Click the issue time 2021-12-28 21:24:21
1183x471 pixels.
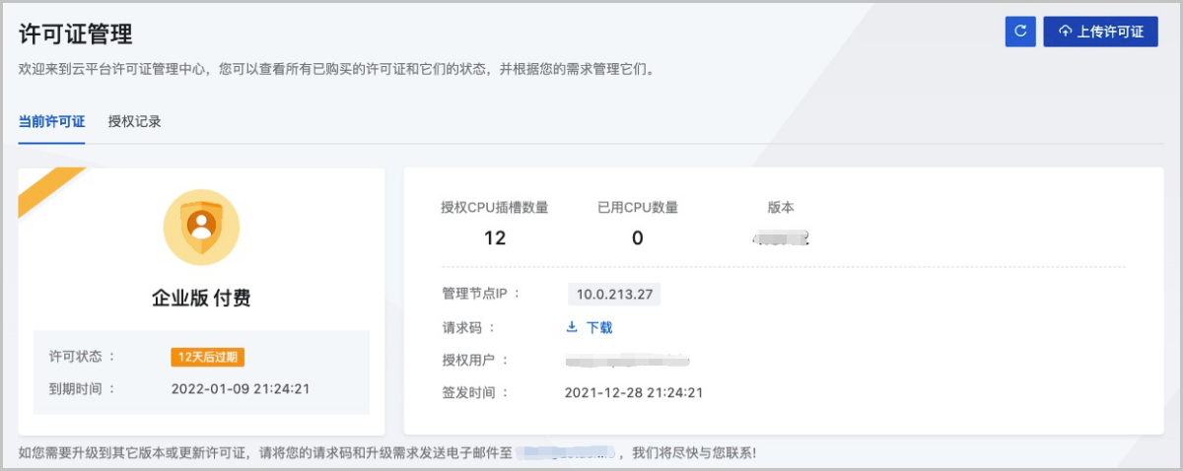[x=634, y=392]
